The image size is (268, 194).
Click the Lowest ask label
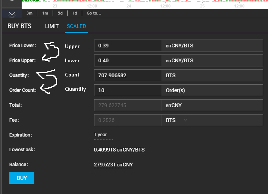point(22,150)
